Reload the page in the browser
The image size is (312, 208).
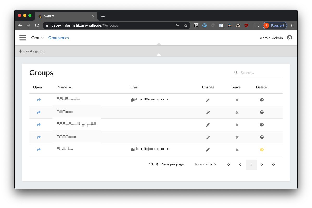[37, 25]
